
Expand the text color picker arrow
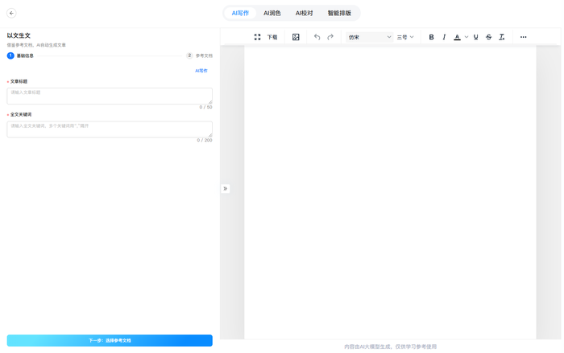point(467,37)
